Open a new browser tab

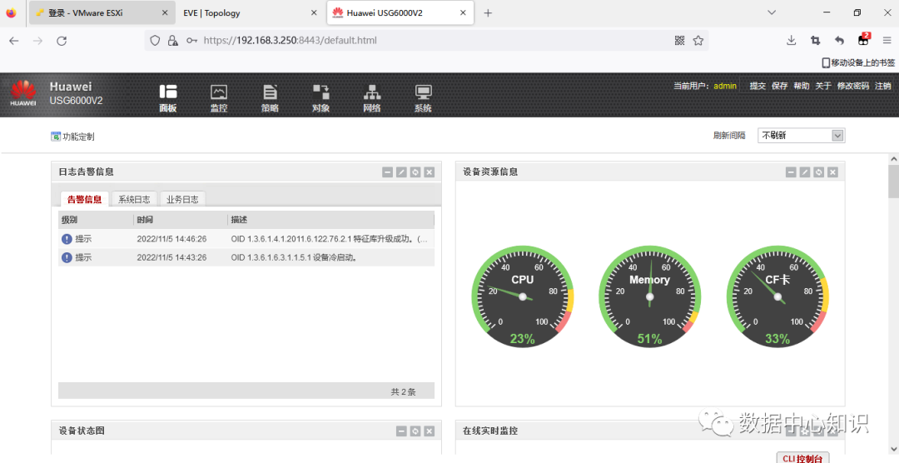488,12
